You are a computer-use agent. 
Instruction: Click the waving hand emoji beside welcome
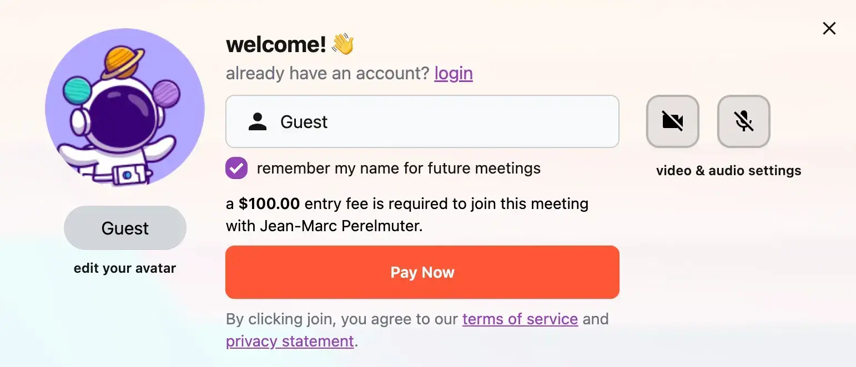[343, 44]
